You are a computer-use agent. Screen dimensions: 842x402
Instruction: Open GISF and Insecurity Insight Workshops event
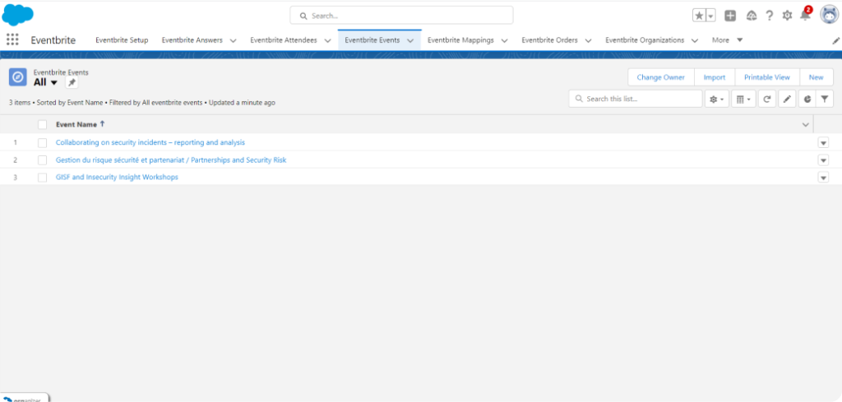point(117,177)
